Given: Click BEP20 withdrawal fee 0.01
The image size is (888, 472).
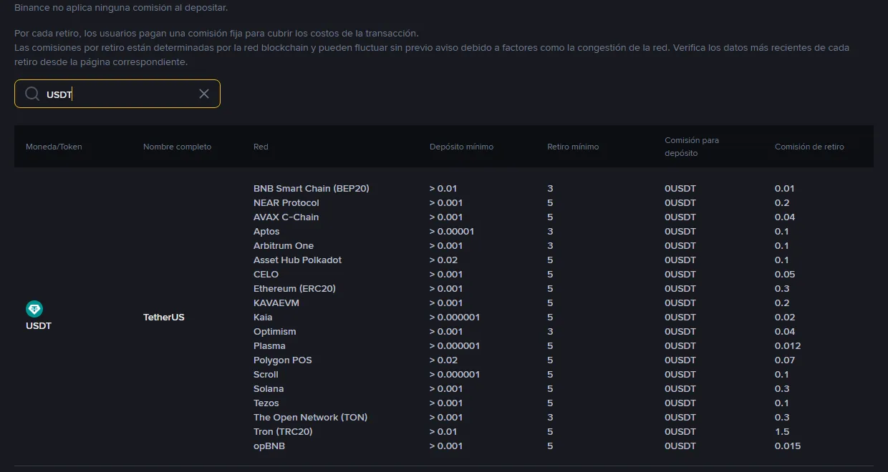Looking at the screenshot, I should point(785,189).
